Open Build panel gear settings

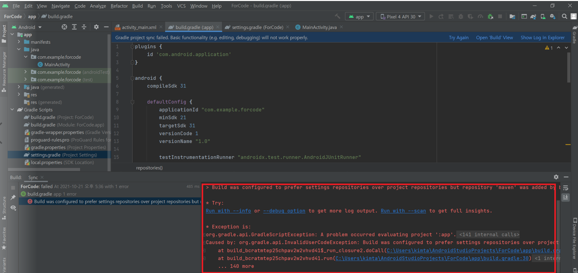556,177
